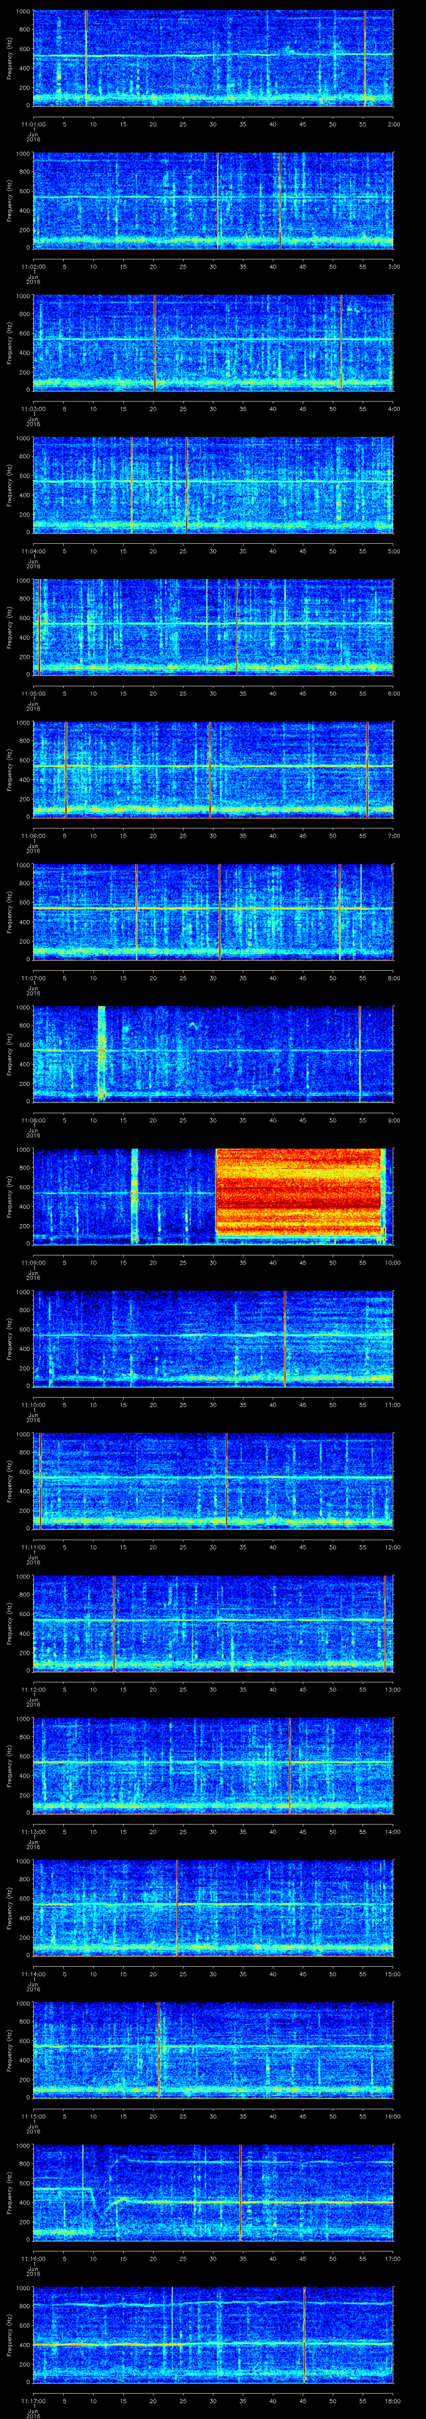The height and width of the screenshot is (2419, 426).
Task: View the spectrogram panel starting at 11:06:00
Action: point(213,770)
